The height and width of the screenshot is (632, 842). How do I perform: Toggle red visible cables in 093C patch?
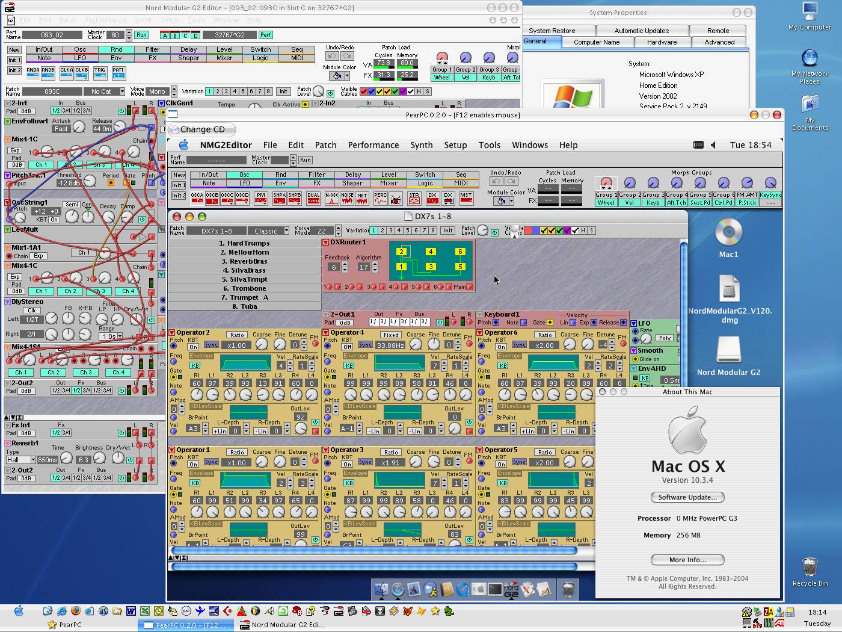[x=363, y=91]
